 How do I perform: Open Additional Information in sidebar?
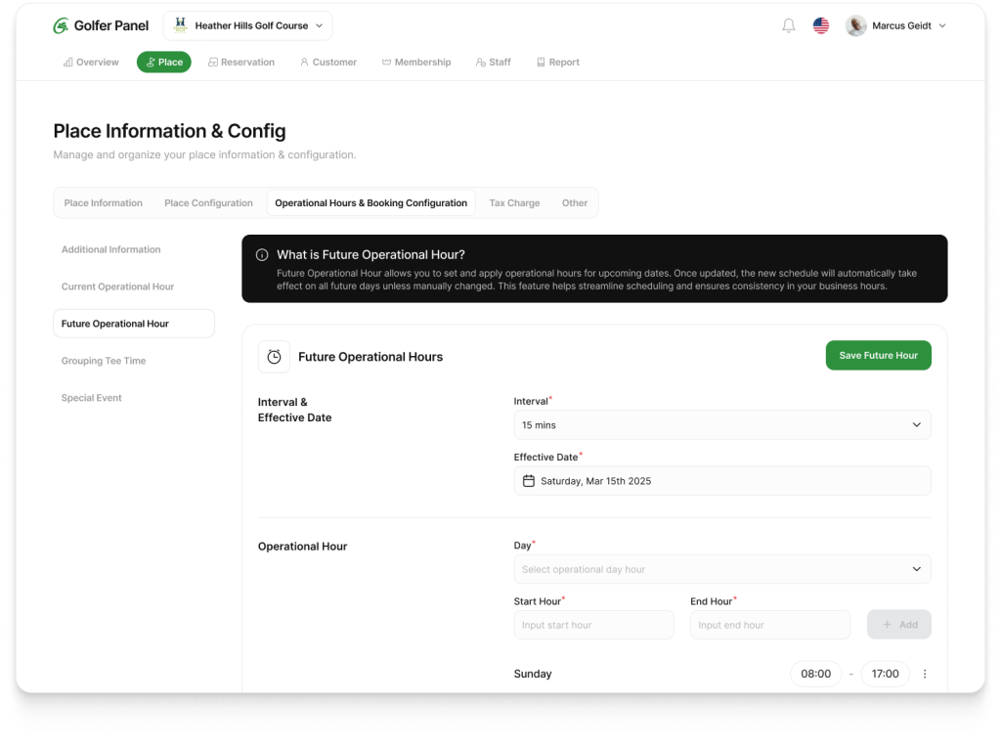pyautogui.click(x=111, y=249)
